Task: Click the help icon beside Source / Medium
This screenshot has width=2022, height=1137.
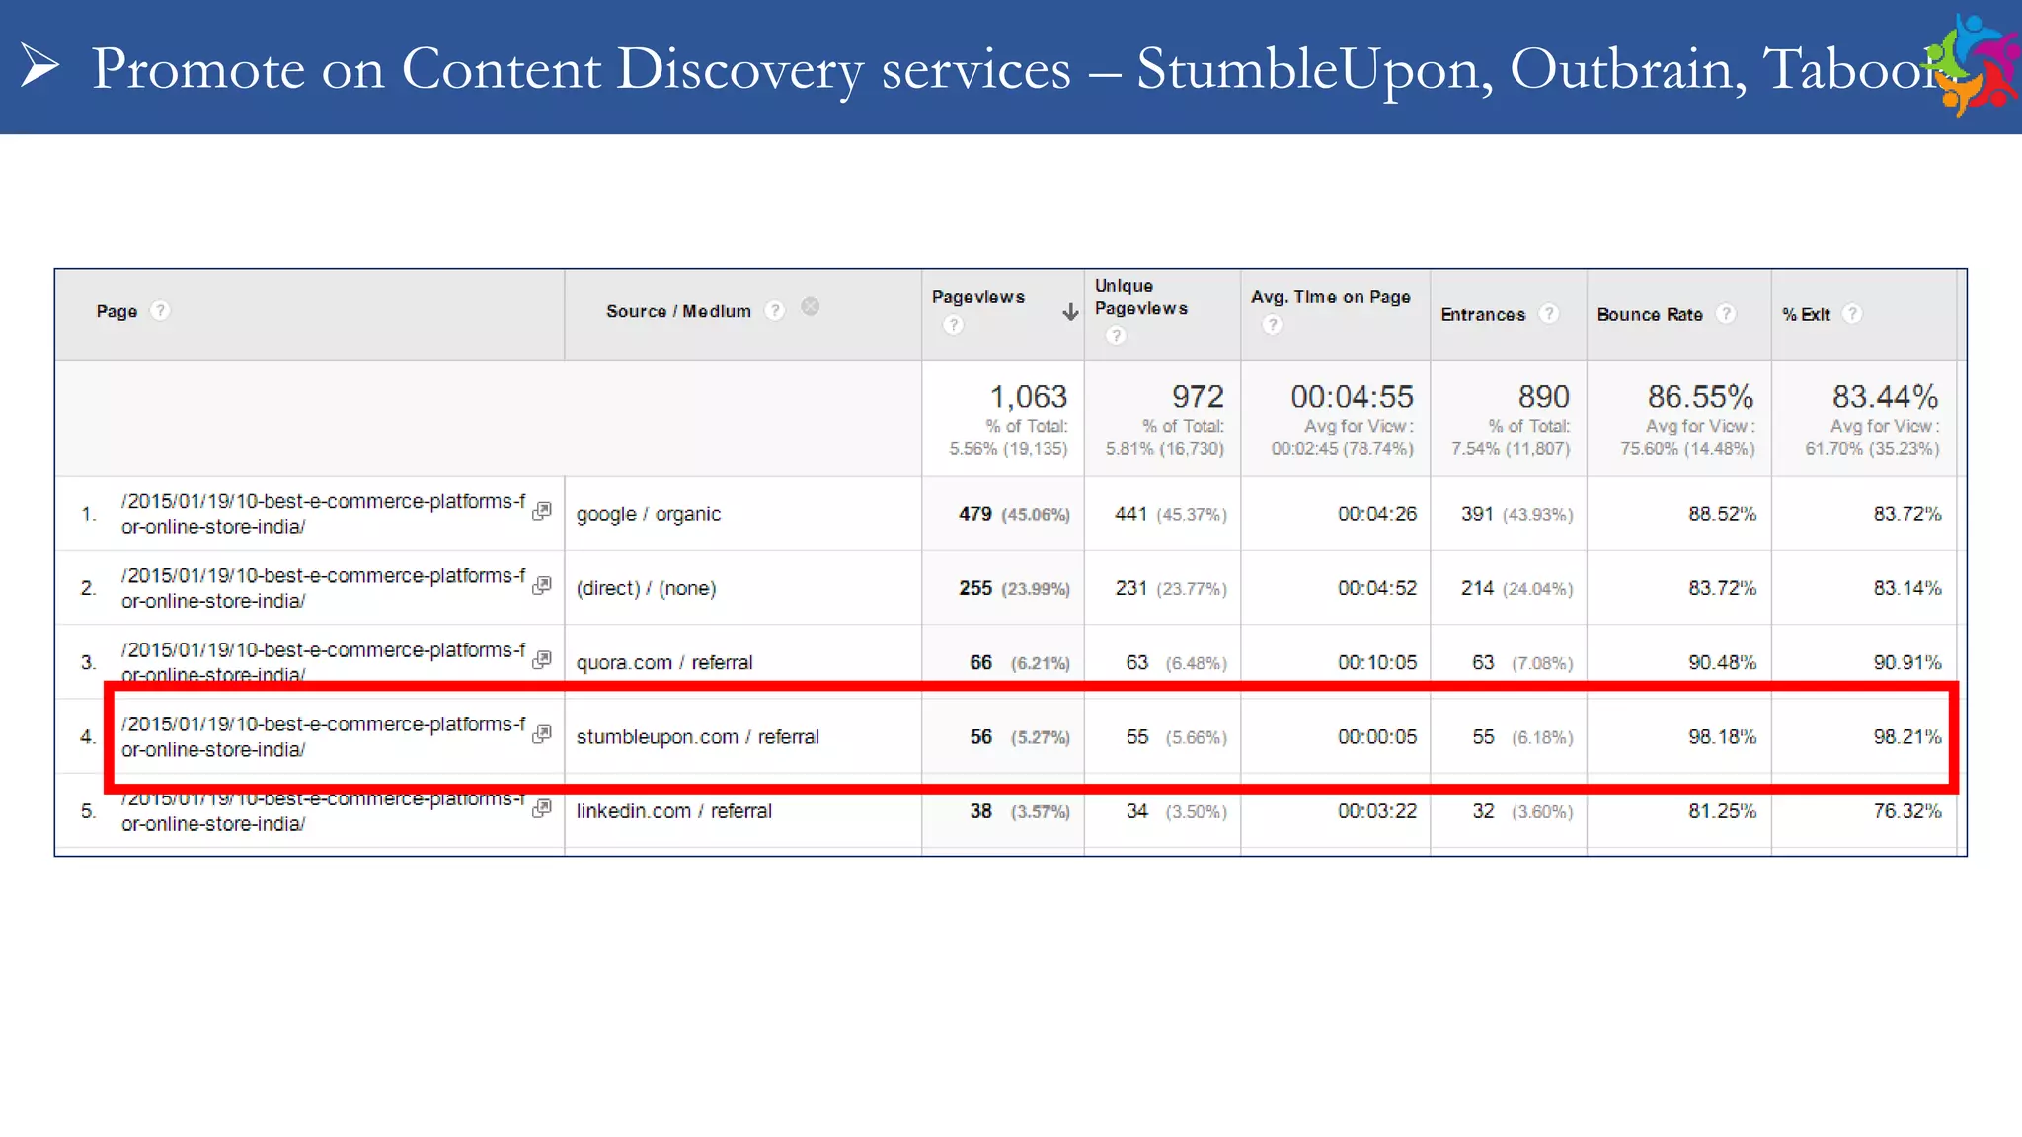Action: tap(776, 311)
